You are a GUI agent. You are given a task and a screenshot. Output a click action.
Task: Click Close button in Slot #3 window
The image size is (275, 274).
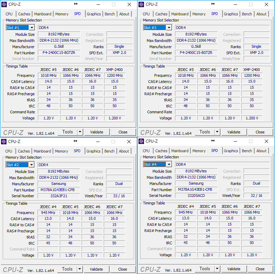[260, 132]
